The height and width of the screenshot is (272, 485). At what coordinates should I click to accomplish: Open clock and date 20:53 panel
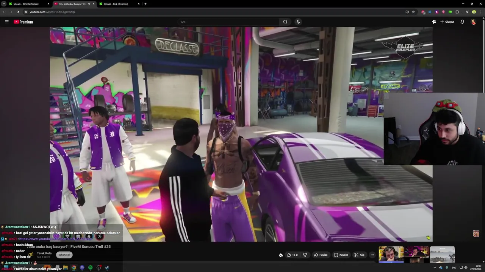(476, 267)
